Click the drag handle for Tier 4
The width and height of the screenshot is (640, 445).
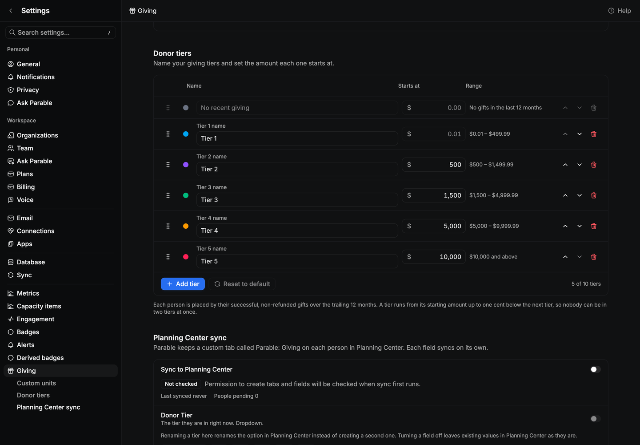168,226
